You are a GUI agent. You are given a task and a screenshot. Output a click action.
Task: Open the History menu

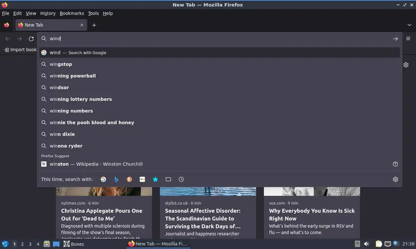48,13
